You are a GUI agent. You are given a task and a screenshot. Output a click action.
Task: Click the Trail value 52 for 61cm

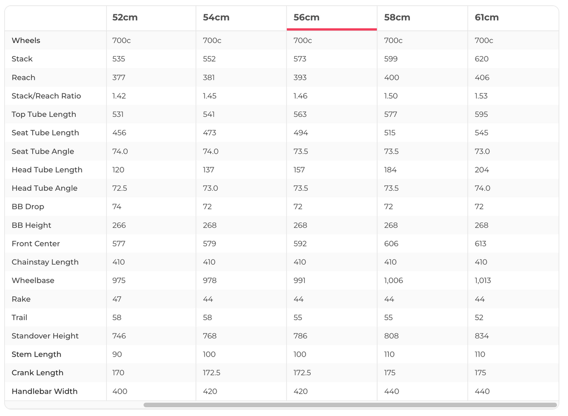tap(480, 317)
